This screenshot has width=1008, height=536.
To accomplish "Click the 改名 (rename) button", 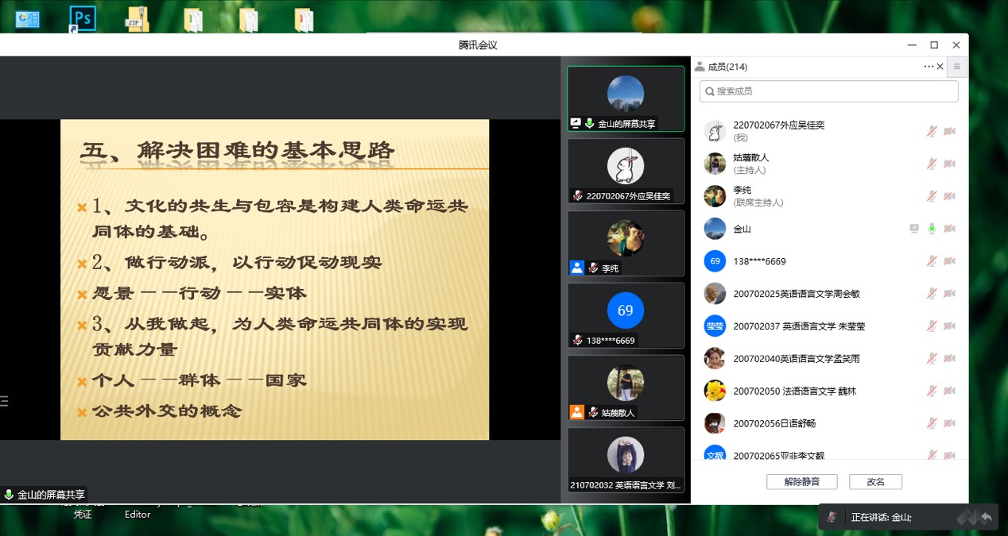I will tap(875, 481).
